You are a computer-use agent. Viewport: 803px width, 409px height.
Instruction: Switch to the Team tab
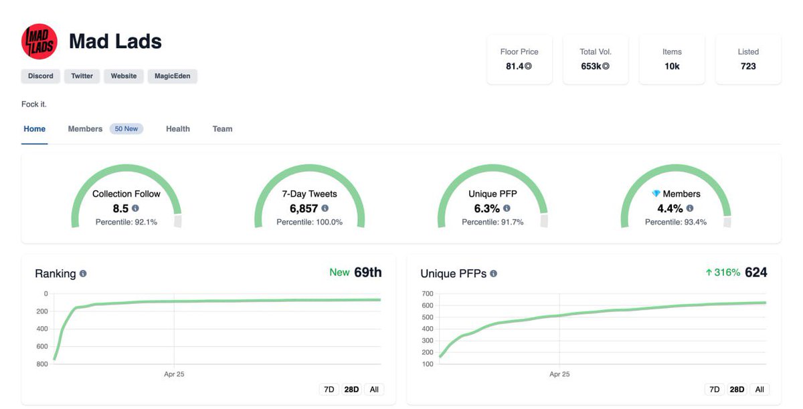223,129
